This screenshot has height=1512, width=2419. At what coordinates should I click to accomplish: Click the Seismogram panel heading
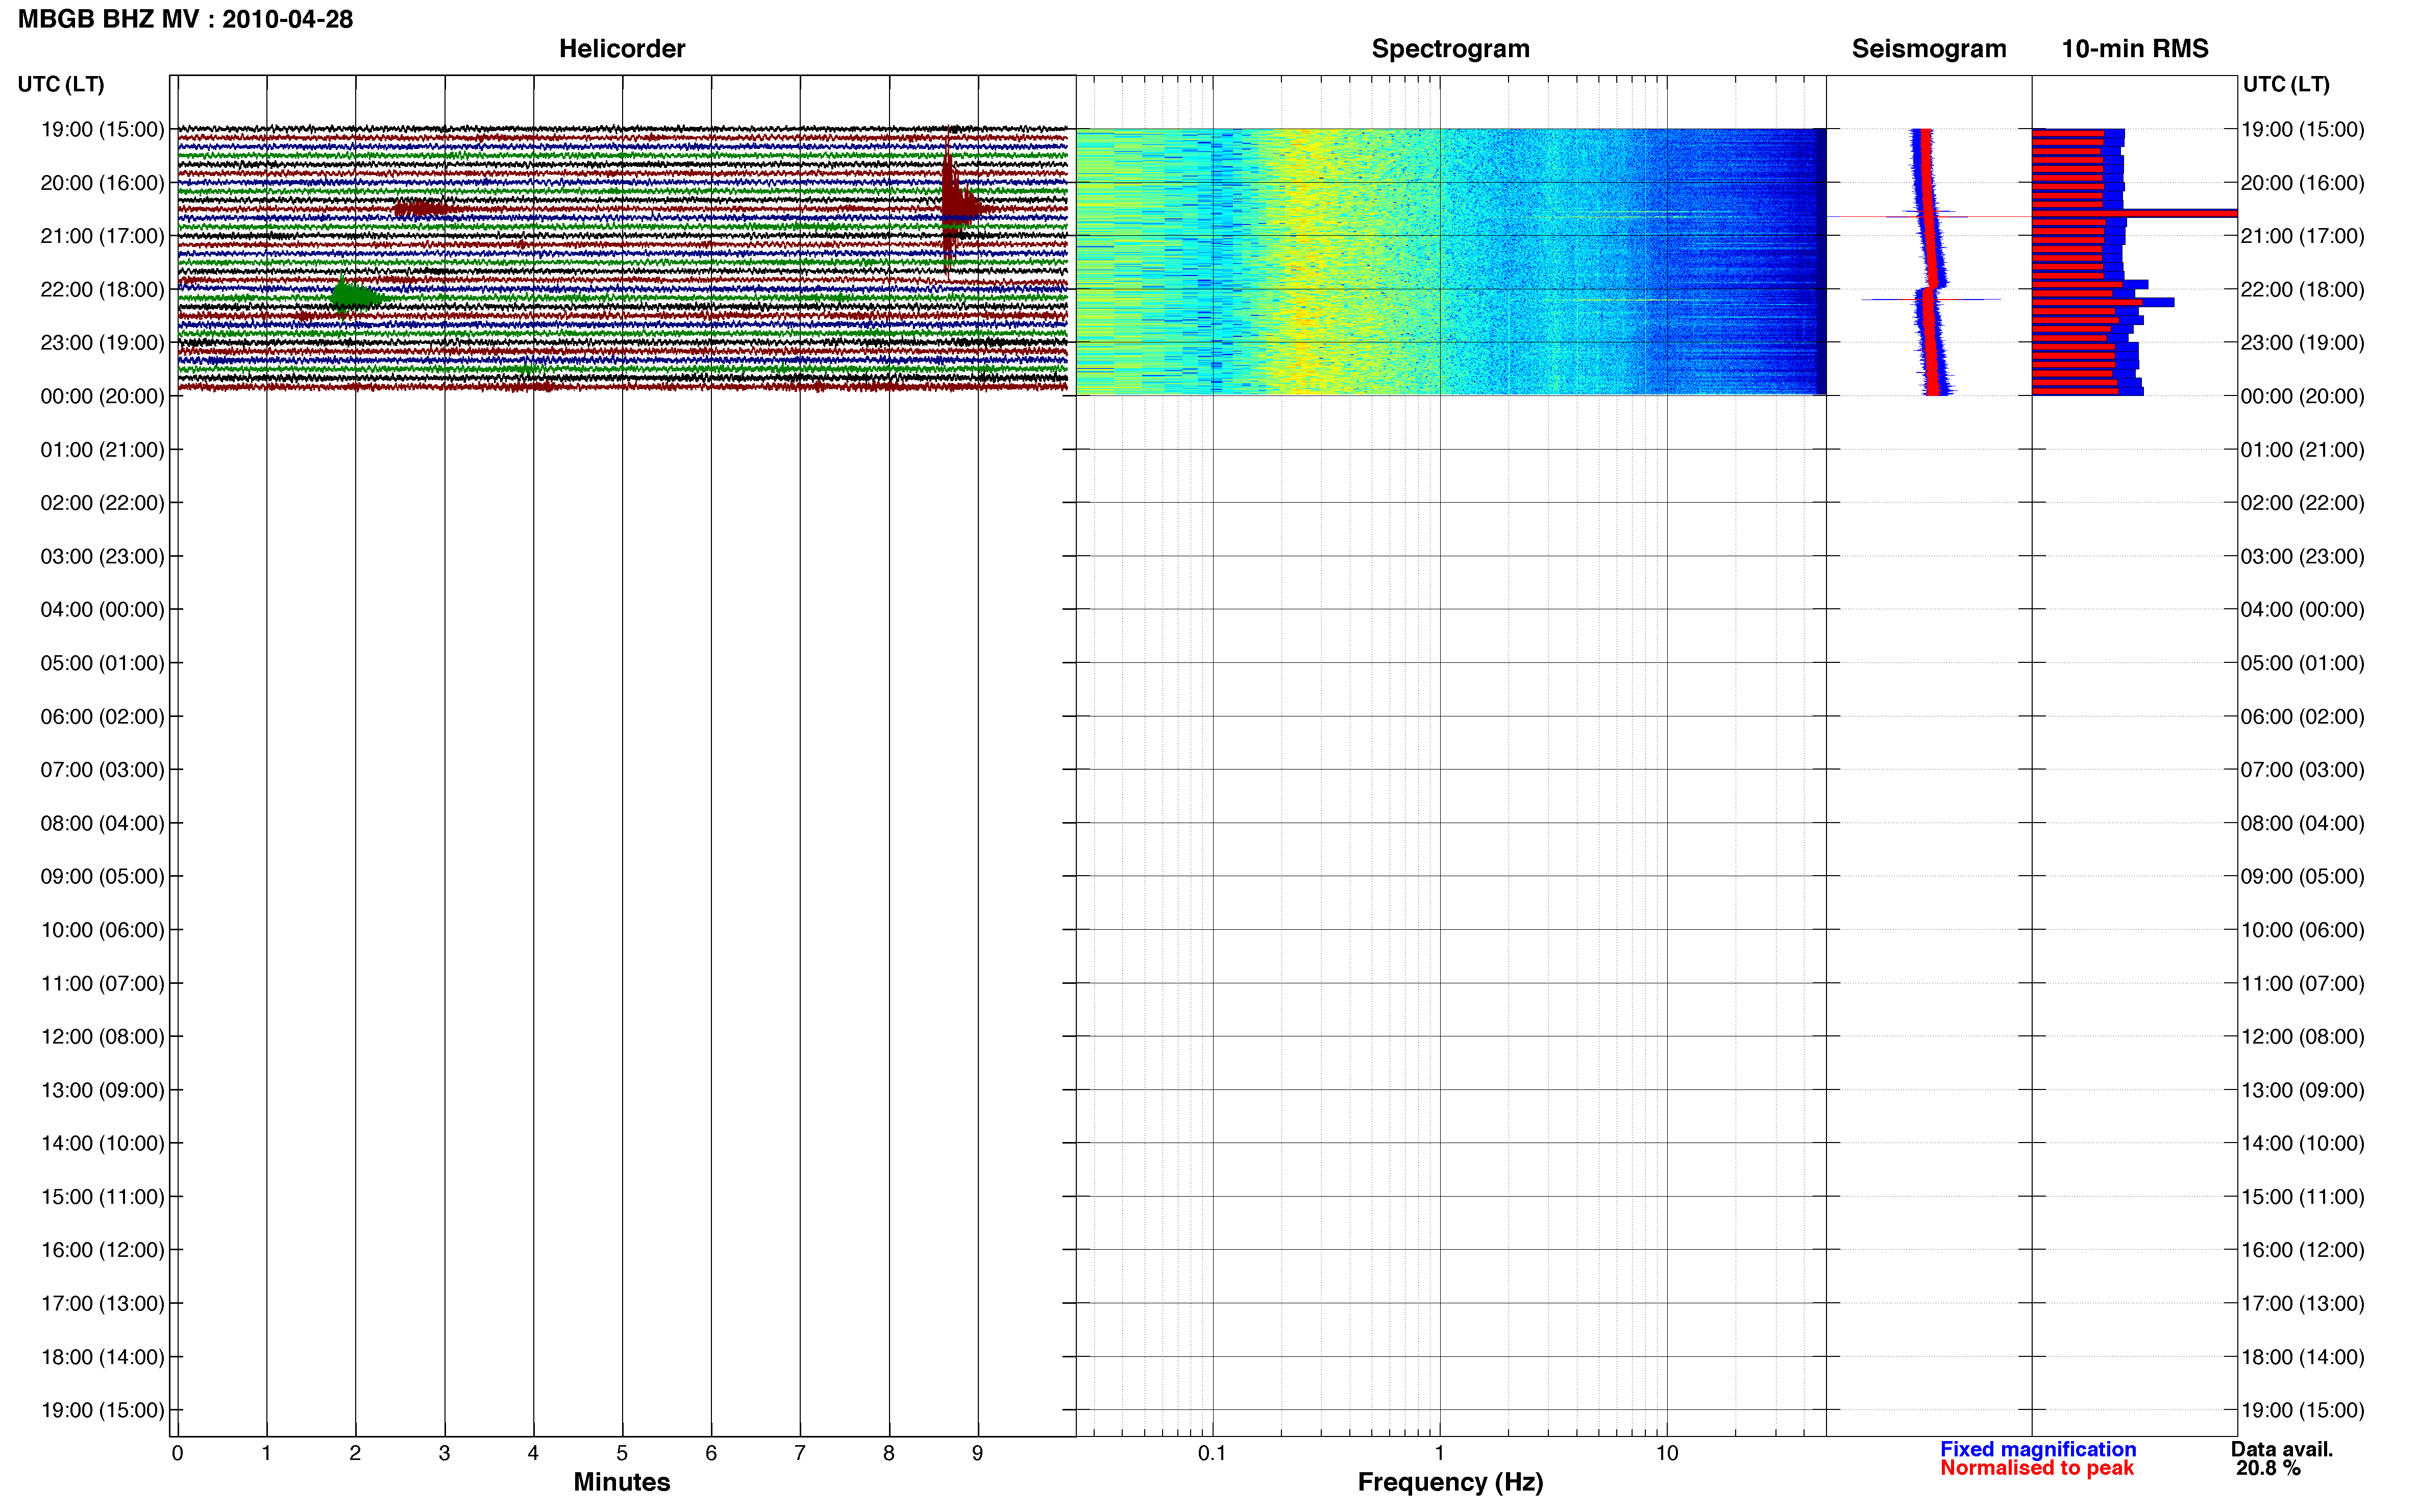point(1928,48)
